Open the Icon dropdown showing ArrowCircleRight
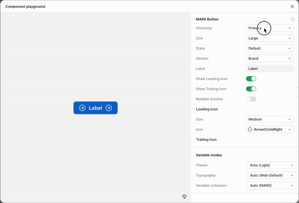This screenshot has height=203, width=299. pyautogui.click(x=269, y=129)
